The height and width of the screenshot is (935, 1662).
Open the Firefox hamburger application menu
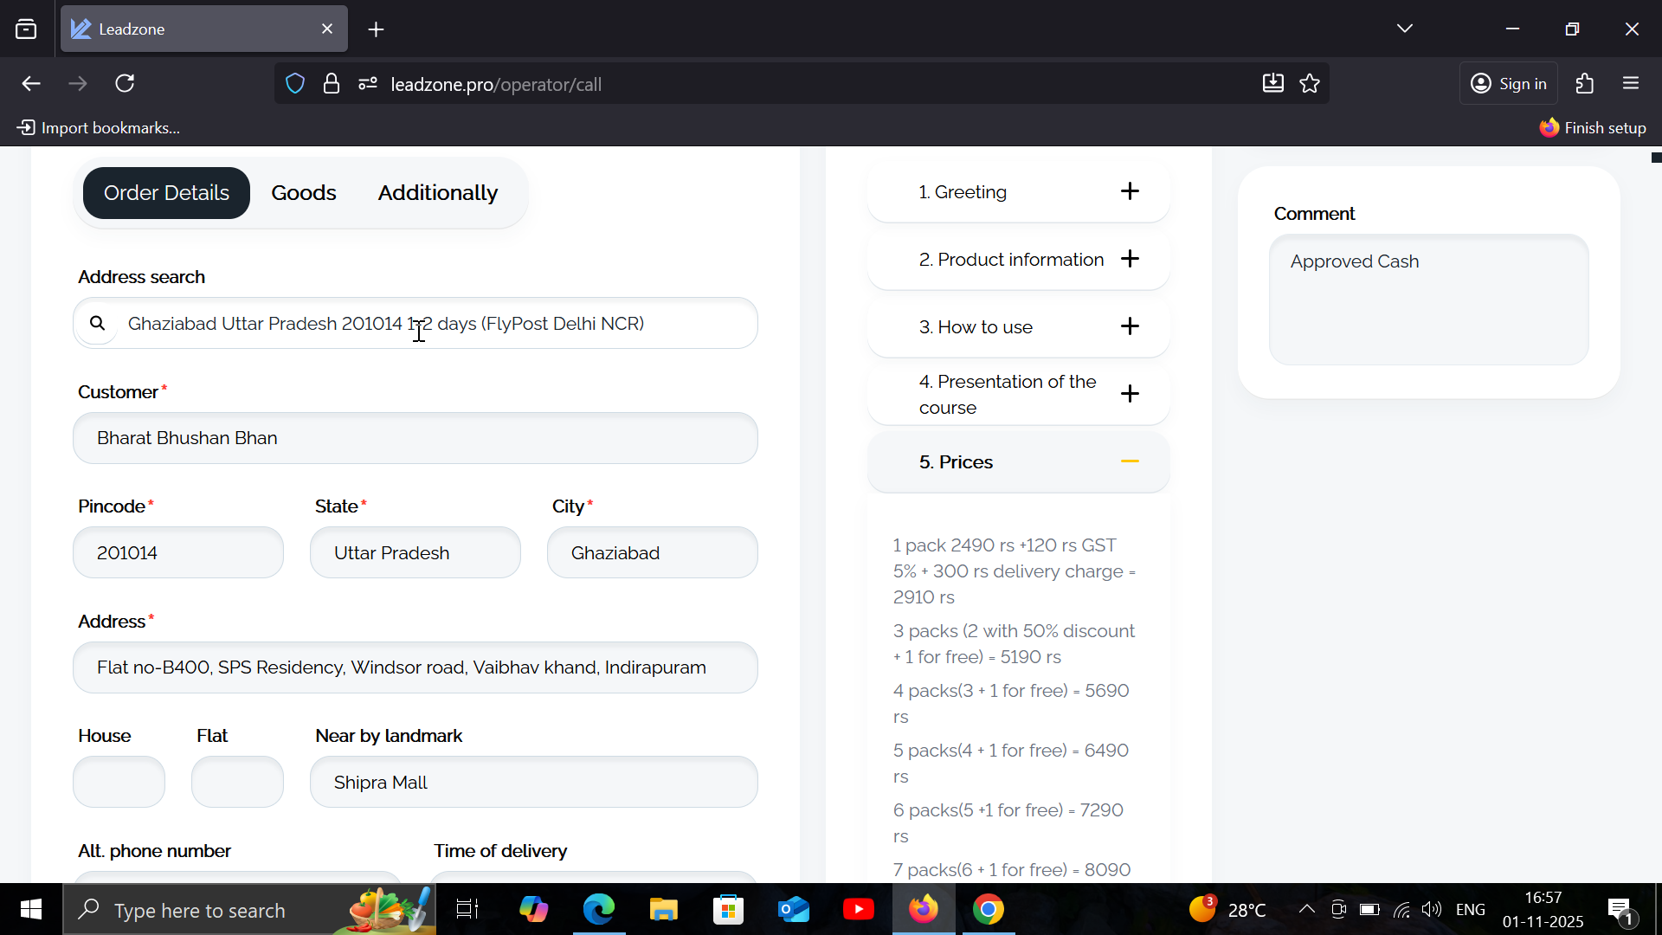point(1631,84)
